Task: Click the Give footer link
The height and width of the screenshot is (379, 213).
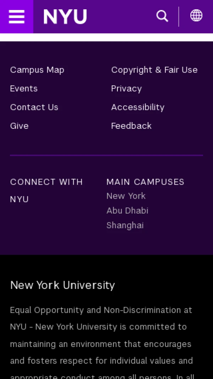Action: [19, 126]
